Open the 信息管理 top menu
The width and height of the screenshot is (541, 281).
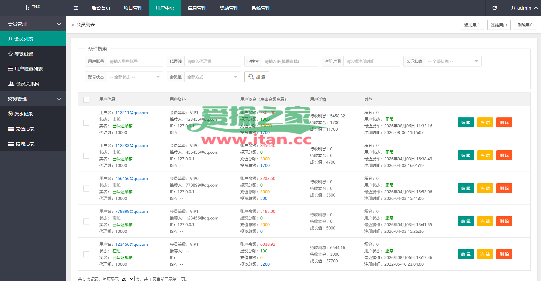(x=197, y=8)
